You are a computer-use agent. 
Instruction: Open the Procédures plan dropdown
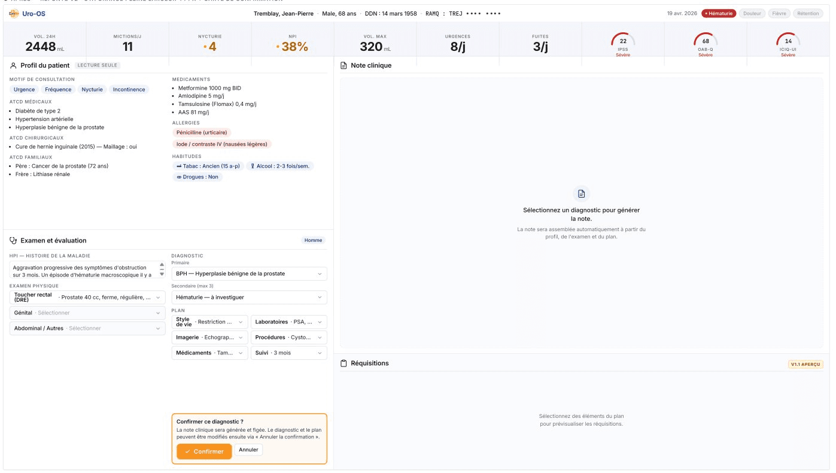pyautogui.click(x=289, y=337)
